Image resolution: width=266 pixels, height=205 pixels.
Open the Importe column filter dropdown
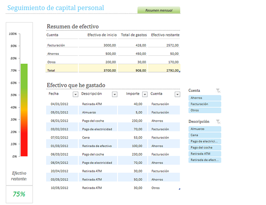tap(145, 94)
